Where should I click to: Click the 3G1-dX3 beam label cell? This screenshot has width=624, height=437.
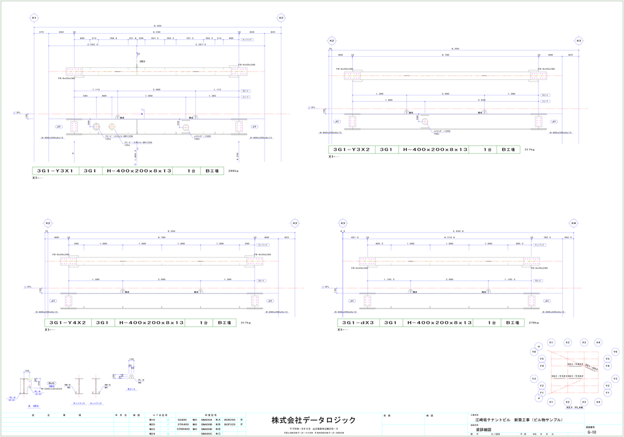pyautogui.click(x=358, y=323)
